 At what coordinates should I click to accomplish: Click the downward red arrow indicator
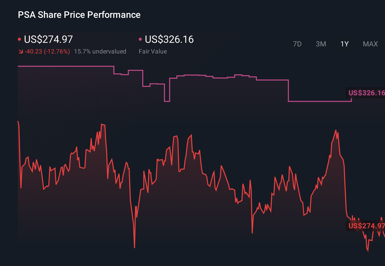pyautogui.click(x=20, y=51)
